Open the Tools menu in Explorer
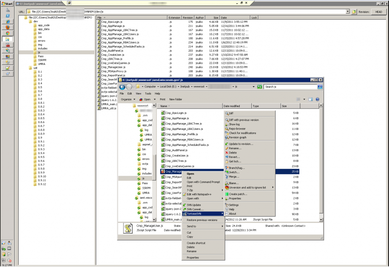The height and width of the screenshot is (267, 389). [x=148, y=93]
